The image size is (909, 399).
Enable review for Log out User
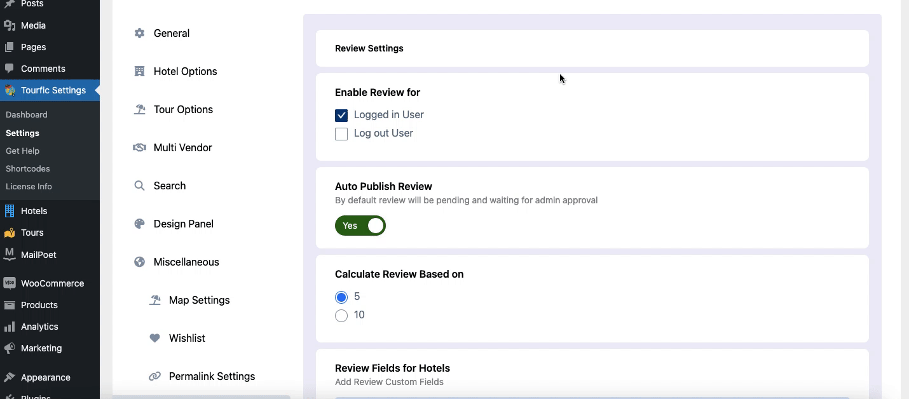(341, 133)
